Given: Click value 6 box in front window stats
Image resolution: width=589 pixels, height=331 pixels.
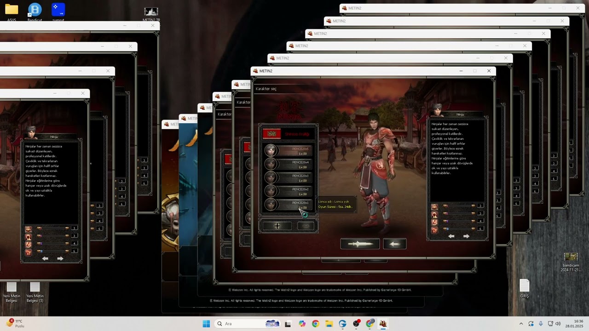Looking at the screenshot, I should [x=480, y=228].
